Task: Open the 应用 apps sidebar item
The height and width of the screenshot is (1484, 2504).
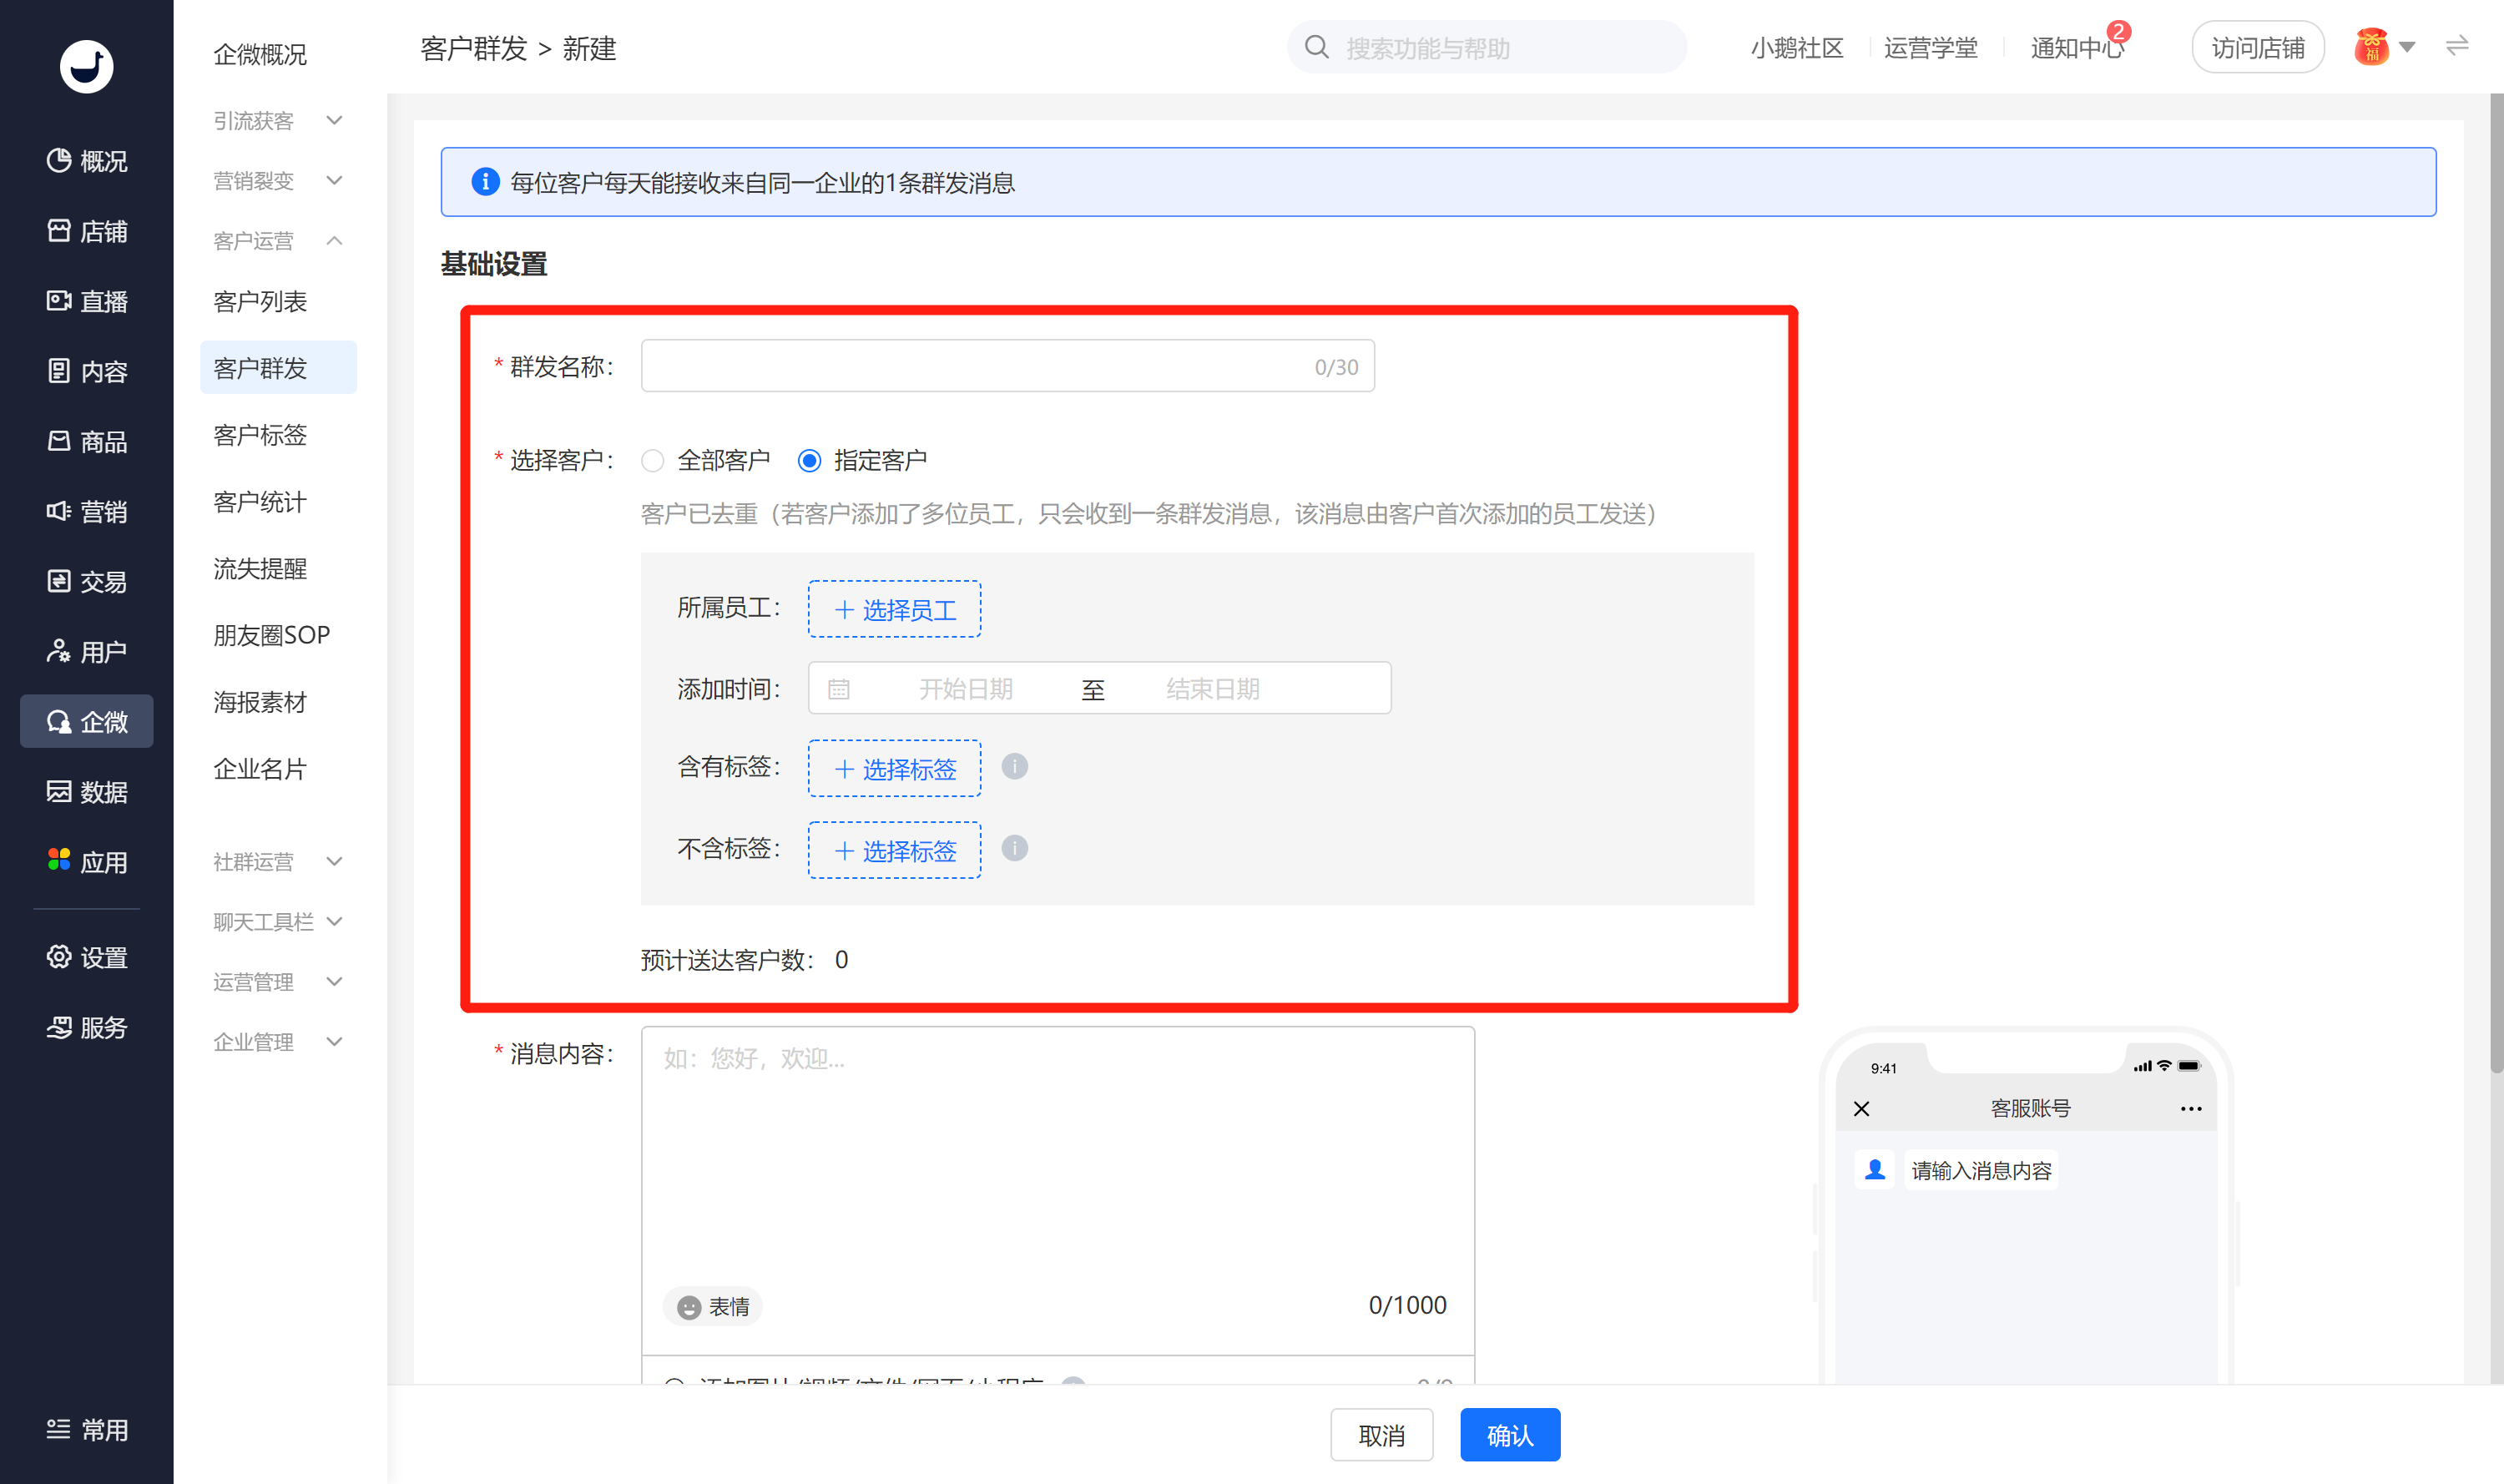Action: (x=87, y=861)
